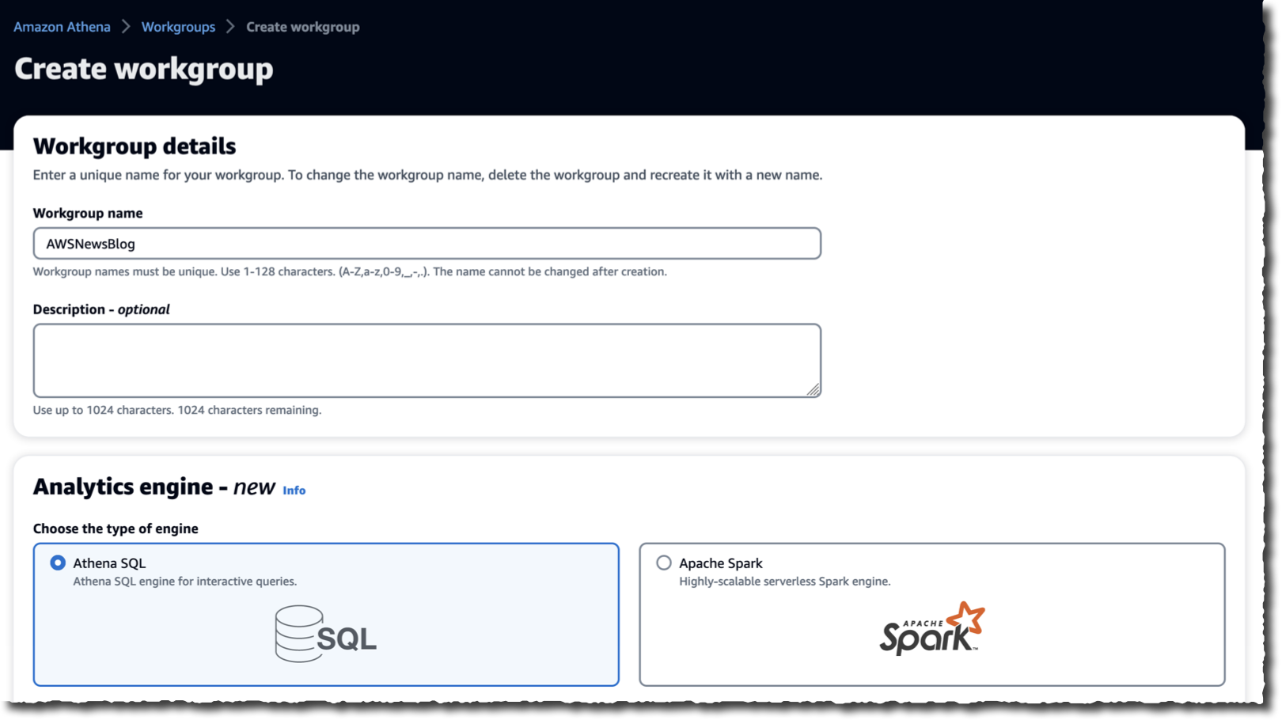The width and height of the screenshot is (1282, 720).
Task: Click 'Athena SQL engine for interactive queries' text
Action: [x=185, y=582]
